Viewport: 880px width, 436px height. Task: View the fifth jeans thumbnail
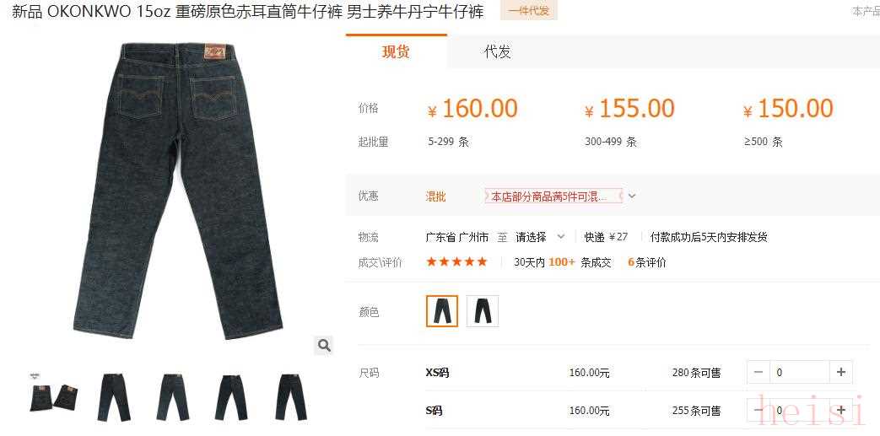[291, 396]
